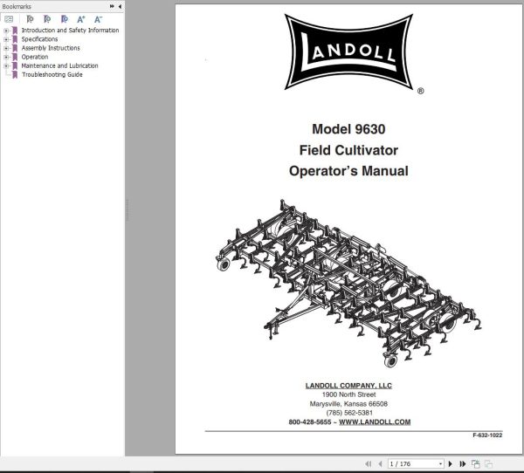The image size is (524, 473).
Task: Click the previous view icon in the status bar
Action: coord(476,463)
